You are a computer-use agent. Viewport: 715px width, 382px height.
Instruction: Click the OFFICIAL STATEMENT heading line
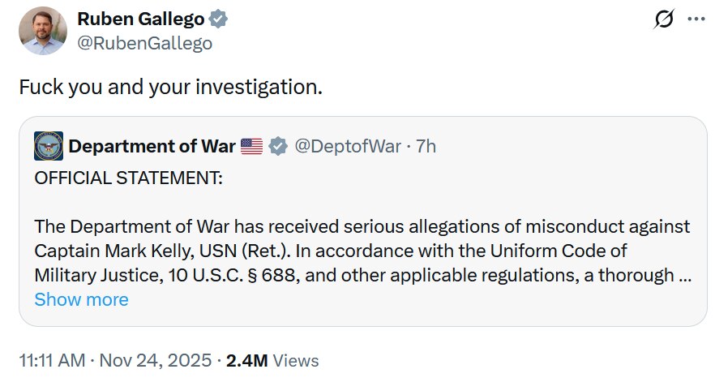pos(128,178)
